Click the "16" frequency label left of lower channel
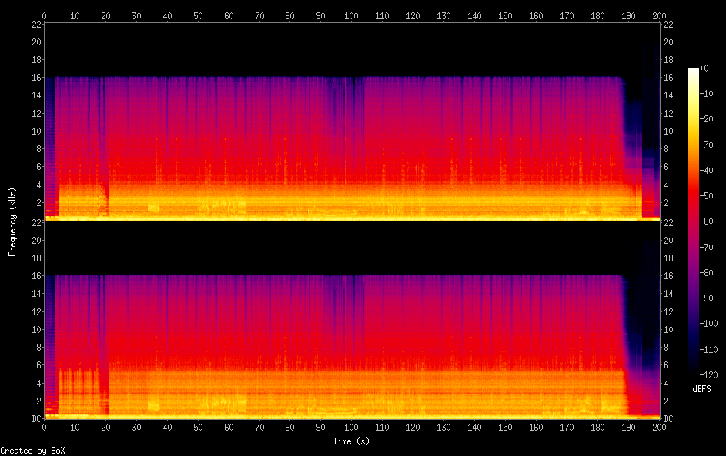 37,276
